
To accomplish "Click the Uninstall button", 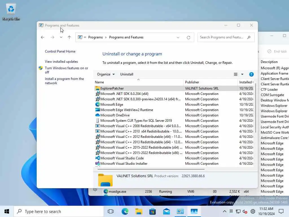I will [127, 74].
